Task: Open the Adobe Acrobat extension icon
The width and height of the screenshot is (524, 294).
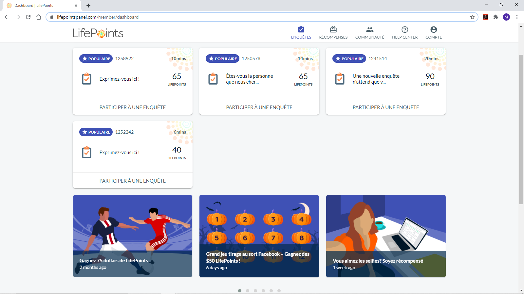Action: (x=485, y=17)
